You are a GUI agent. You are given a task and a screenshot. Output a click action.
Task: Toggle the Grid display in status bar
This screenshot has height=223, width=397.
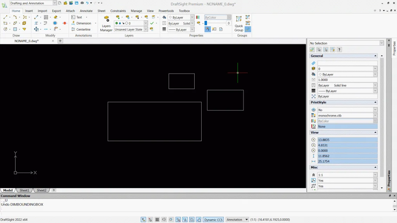tap(157, 220)
